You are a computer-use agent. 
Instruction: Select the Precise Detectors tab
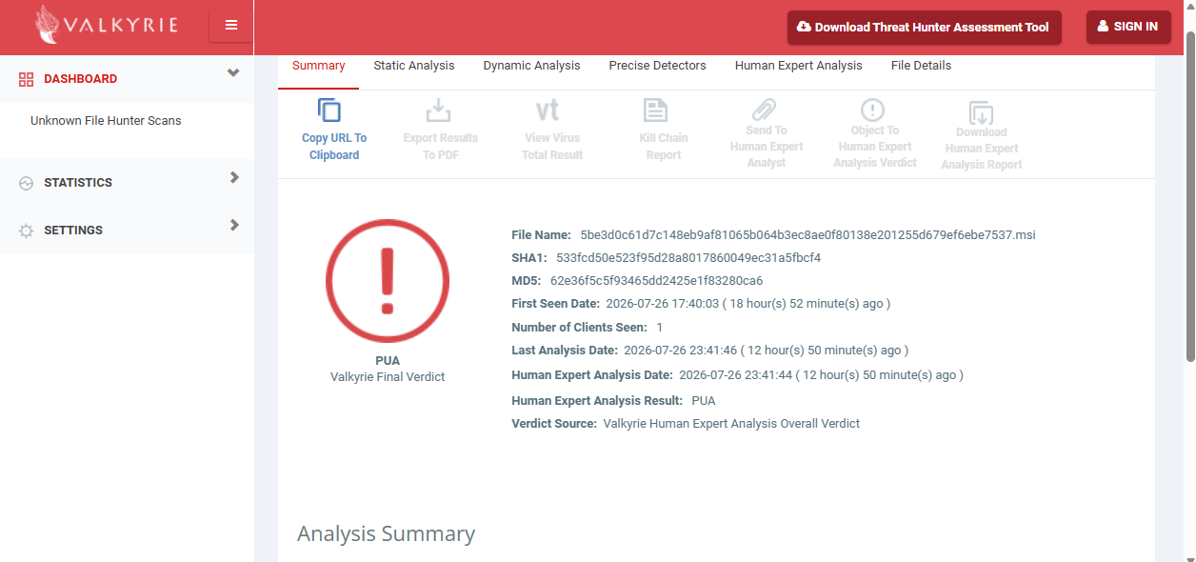[658, 66]
